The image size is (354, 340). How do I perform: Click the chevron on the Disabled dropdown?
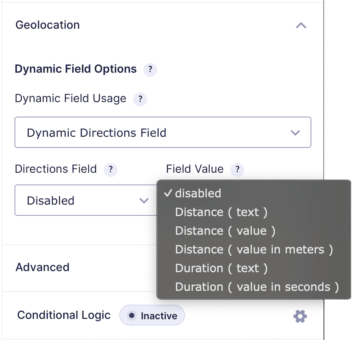click(x=144, y=201)
